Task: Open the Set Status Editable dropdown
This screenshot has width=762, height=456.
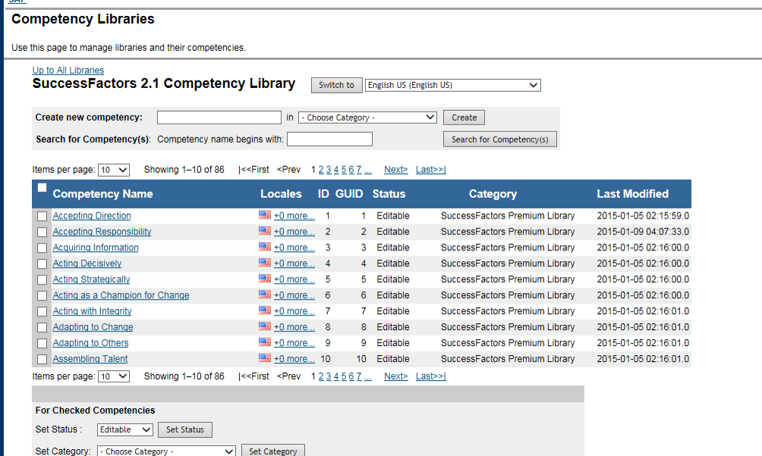Action: pos(125,429)
